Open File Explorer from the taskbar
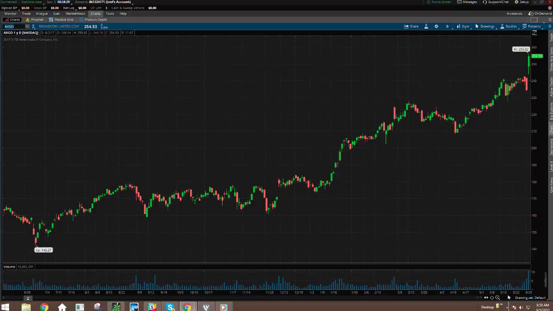Viewport: 553px width, 311px height. coord(26,307)
